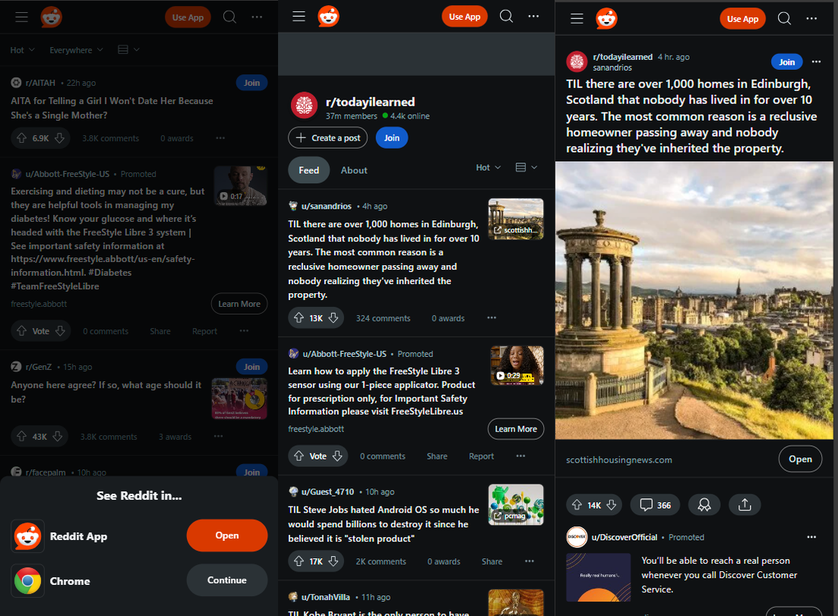The height and width of the screenshot is (616, 838).
Task: Open more options from the top-right header dots
Action: [813, 18]
